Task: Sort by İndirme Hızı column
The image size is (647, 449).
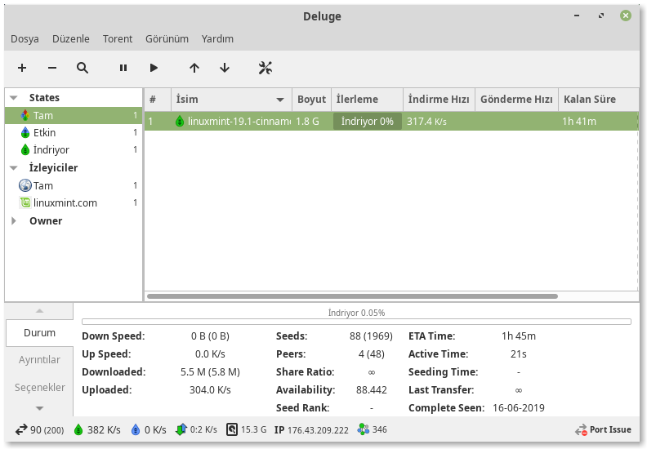Action: (x=439, y=100)
